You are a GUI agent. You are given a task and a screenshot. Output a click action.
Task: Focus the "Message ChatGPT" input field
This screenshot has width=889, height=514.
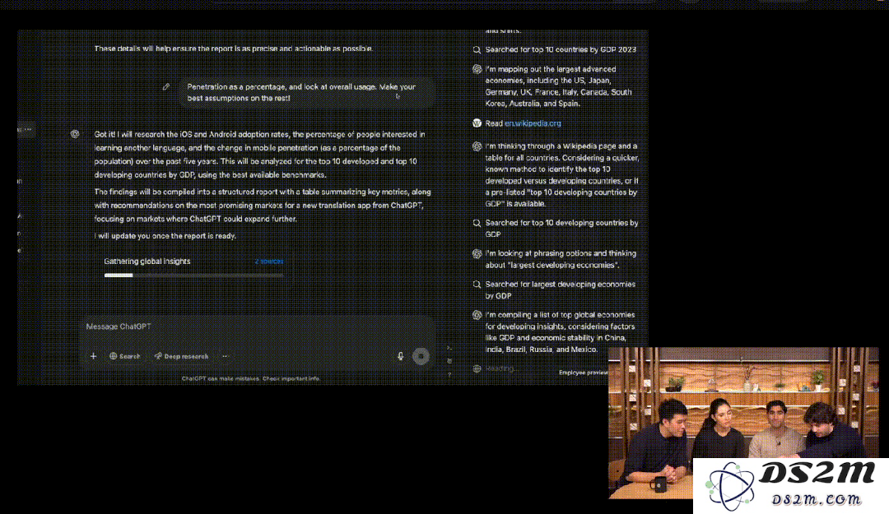[258, 326]
